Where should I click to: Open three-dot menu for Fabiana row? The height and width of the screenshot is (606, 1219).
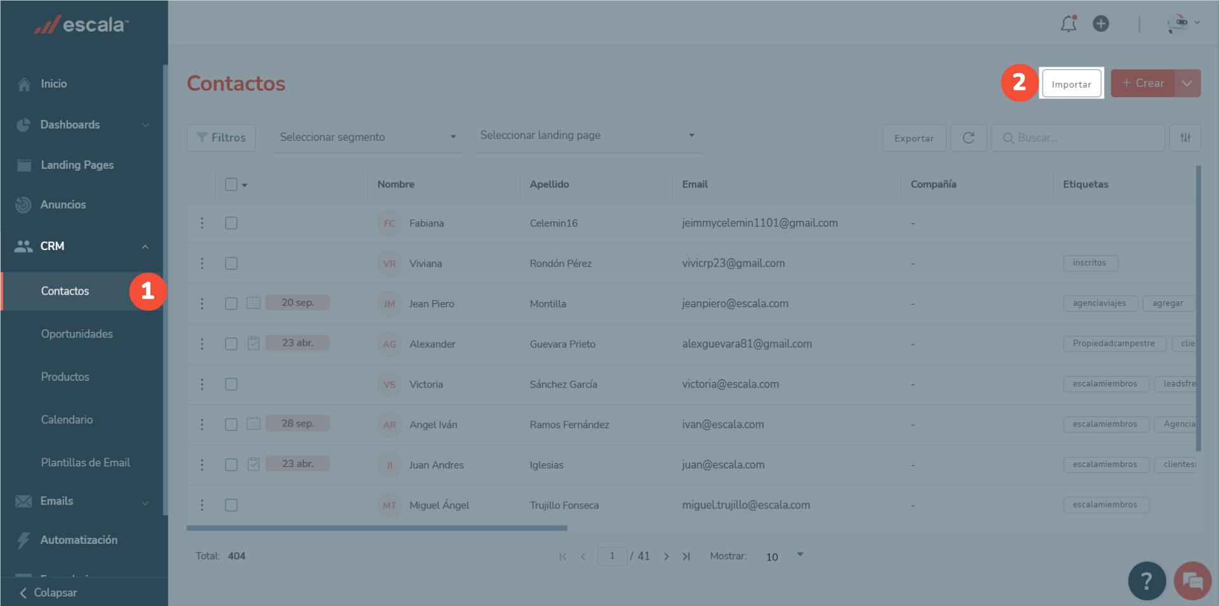[x=202, y=223]
